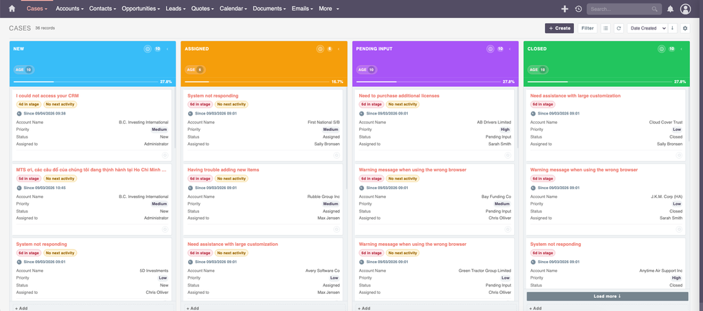This screenshot has height=311, width=703.
Task: Open the notifications bell
Action: tap(670, 9)
